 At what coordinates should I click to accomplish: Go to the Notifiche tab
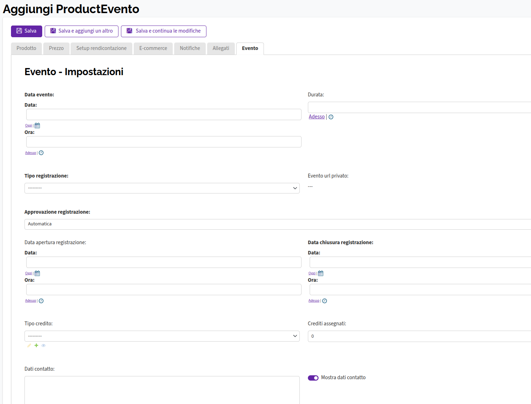(190, 49)
